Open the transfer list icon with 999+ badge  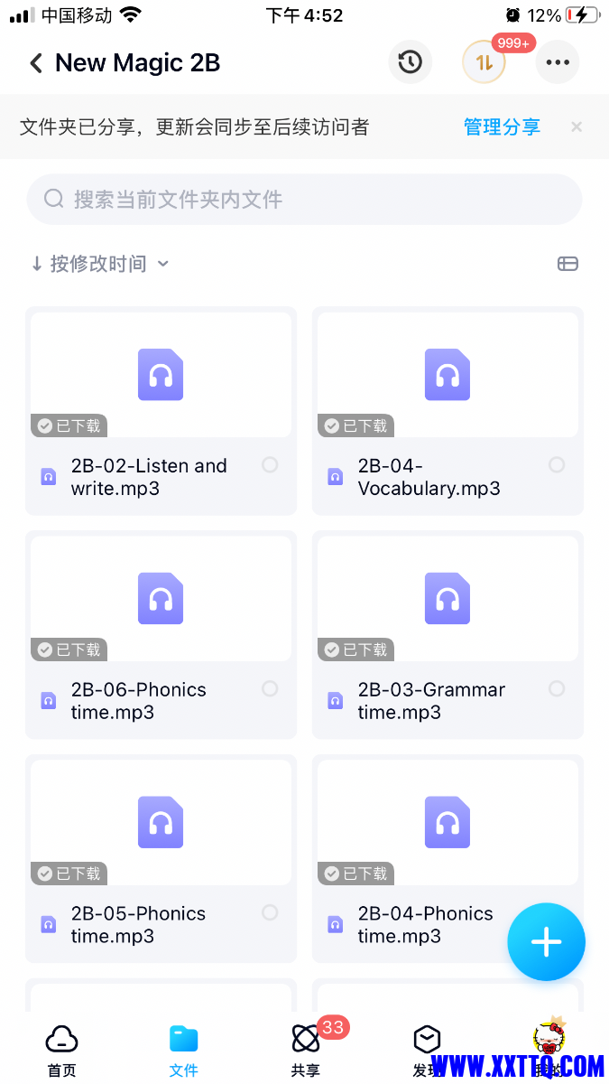(484, 62)
